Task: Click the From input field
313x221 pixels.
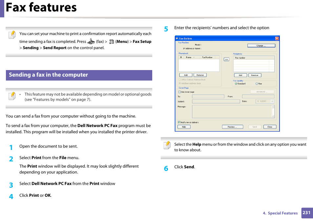Action: coord(258,97)
